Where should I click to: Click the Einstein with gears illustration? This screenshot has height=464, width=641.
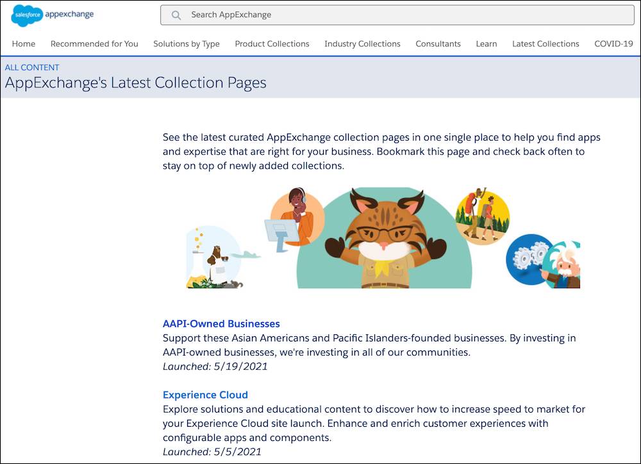coord(543,261)
